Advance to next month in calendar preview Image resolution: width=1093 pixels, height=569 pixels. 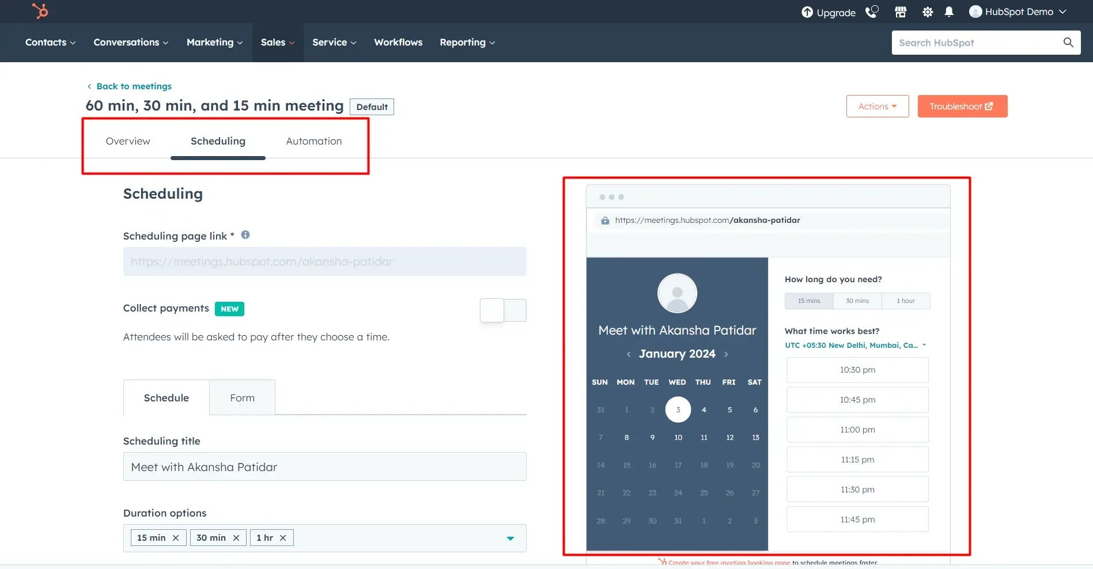(726, 354)
